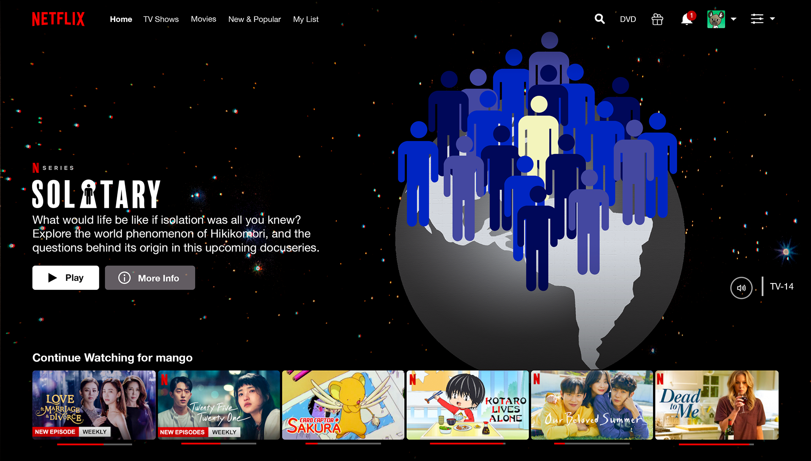811x461 pixels.
Task: Mute the trailer audio speaker button
Action: 741,288
